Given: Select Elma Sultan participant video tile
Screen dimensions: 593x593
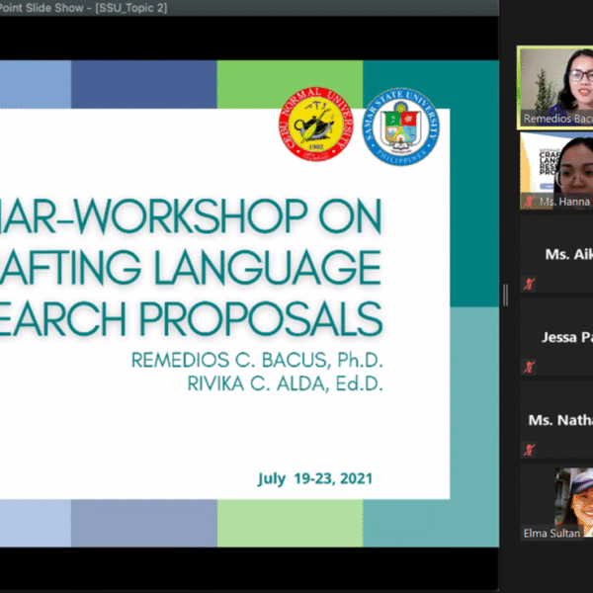Looking at the screenshot, I should (556, 503).
